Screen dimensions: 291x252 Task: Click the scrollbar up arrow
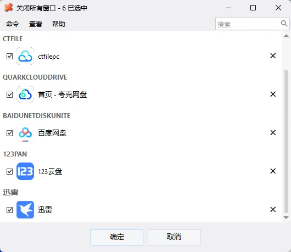tap(286, 36)
